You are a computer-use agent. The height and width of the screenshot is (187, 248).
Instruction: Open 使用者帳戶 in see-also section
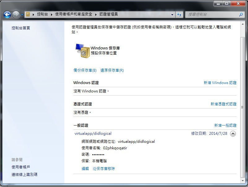coord(21,167)
